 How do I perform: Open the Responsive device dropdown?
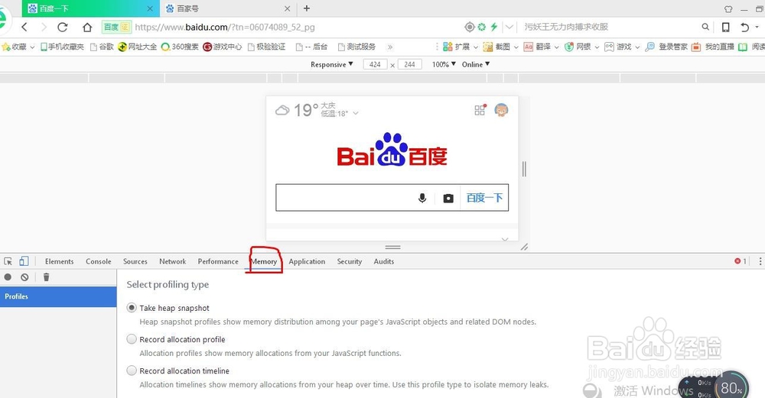click(332, 64)
